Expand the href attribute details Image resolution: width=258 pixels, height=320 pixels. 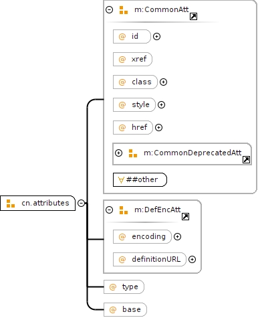point(158,127)
